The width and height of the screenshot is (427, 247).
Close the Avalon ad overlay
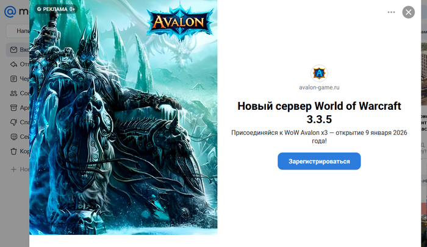(x=409, y=12)
